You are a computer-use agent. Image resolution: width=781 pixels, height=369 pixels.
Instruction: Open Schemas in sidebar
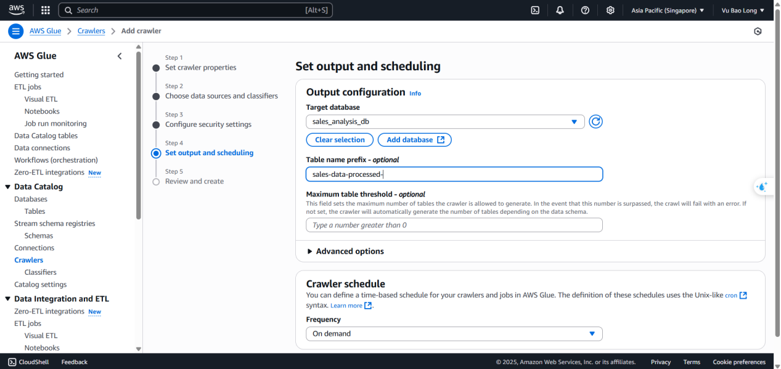point(39,236)
